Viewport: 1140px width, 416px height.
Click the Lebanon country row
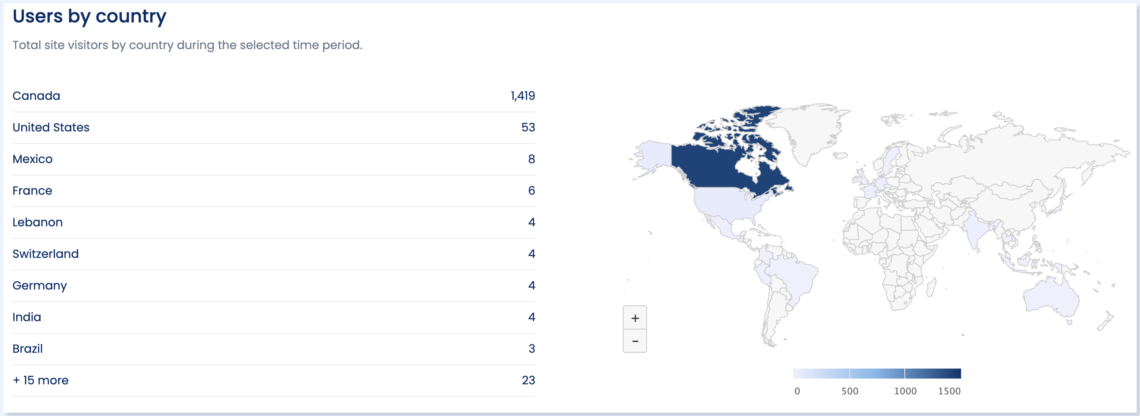[x=274, y=223]
